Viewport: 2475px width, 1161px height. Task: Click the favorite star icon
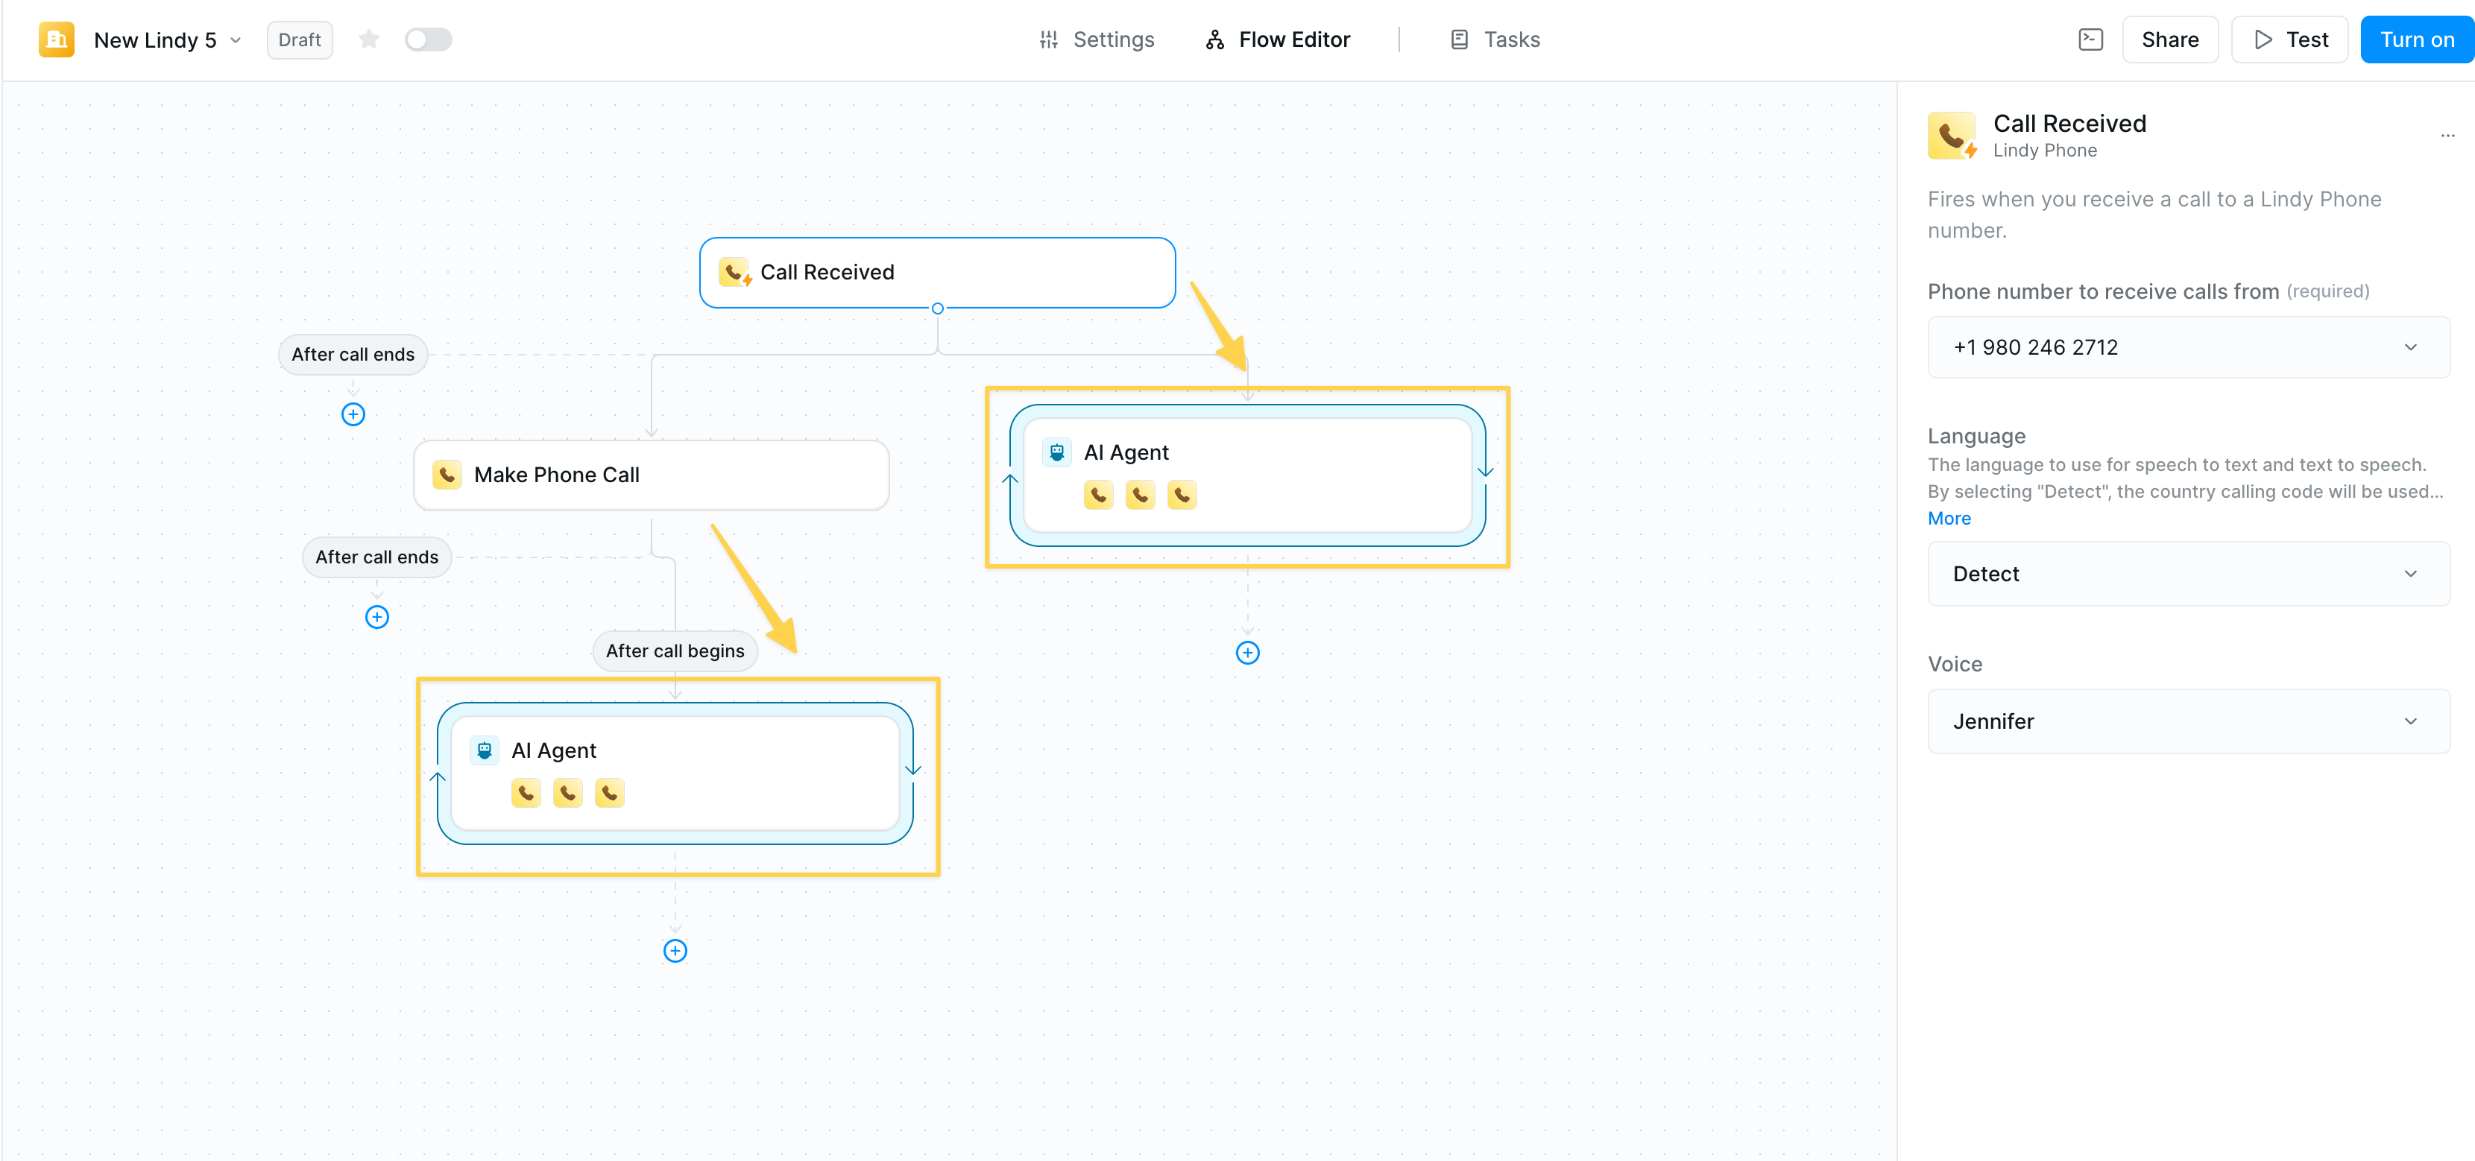coord(369,39)
